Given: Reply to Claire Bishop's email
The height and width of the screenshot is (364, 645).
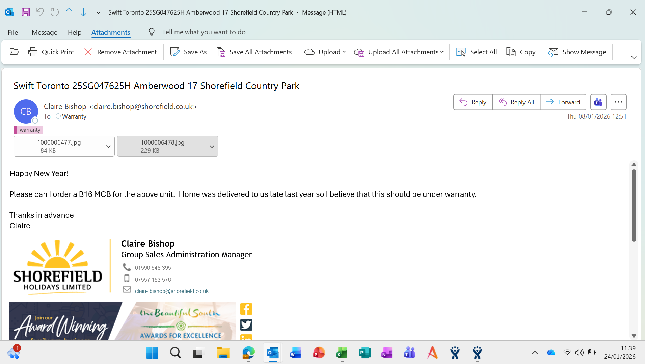Looking at the screenshot, I should [x=473, y=102].
